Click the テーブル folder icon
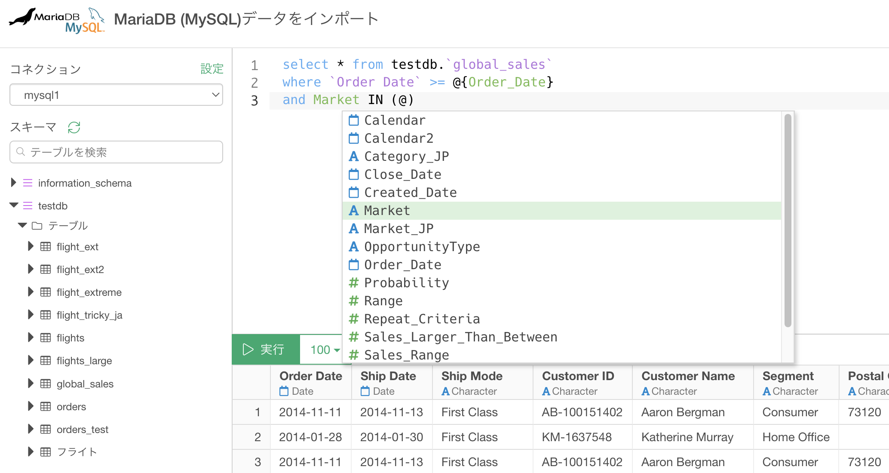Screen dimensions: 889x473 pyautogui.click(x=37, y=226)
